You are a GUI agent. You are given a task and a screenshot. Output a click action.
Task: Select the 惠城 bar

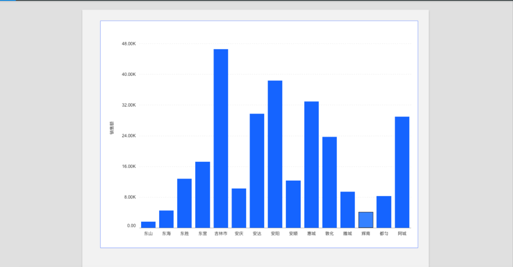[x=311, y=165]
